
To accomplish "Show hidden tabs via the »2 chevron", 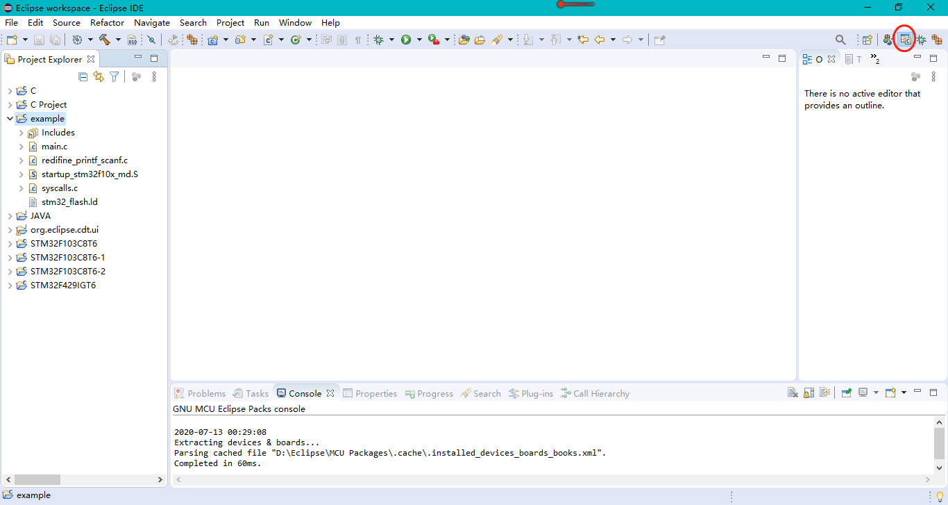I will point(874,59).
